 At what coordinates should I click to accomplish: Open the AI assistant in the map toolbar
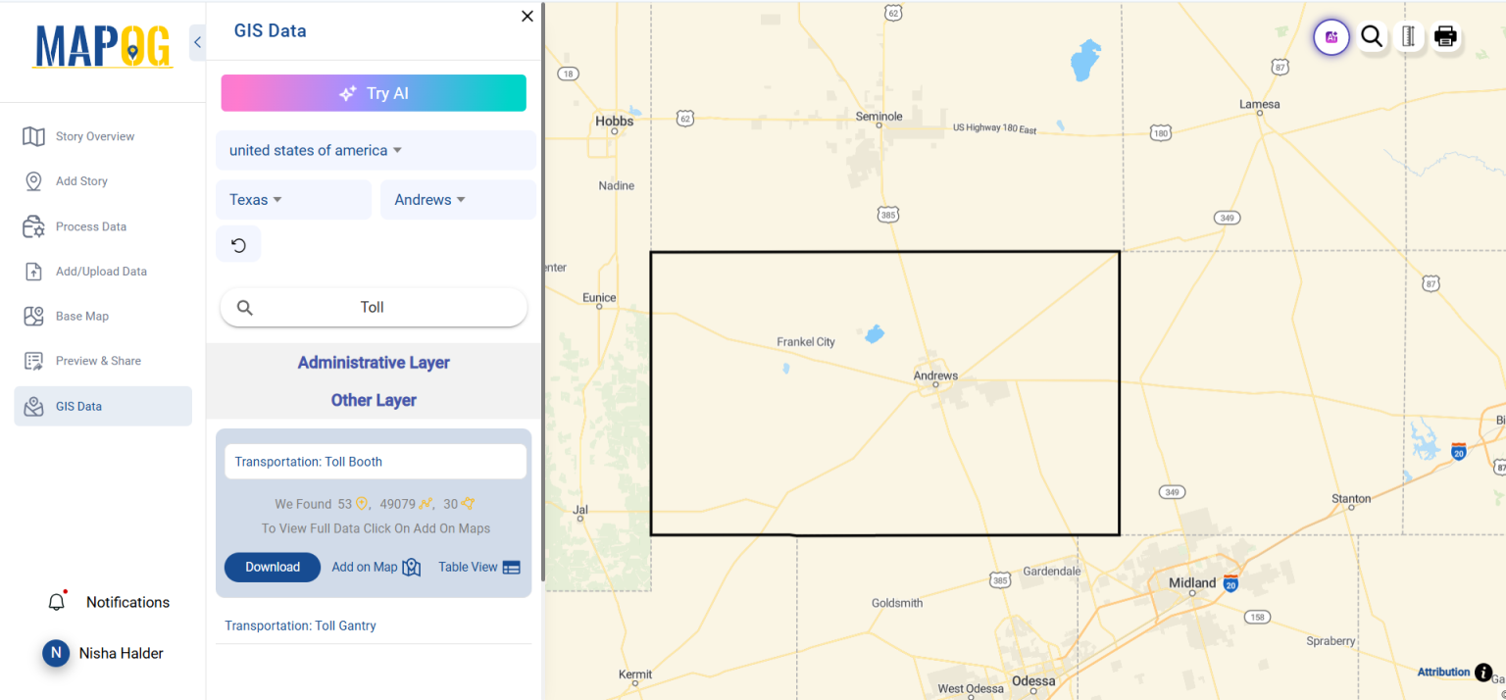(1330, 36)
